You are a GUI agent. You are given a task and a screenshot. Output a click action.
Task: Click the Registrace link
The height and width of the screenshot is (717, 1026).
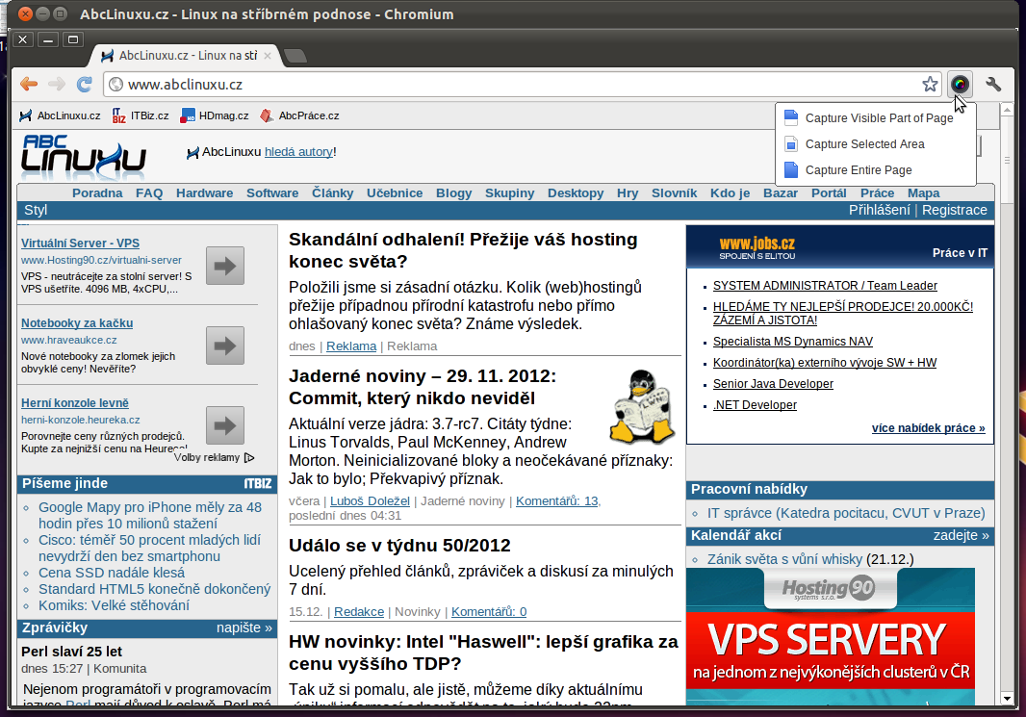(955, 210)
